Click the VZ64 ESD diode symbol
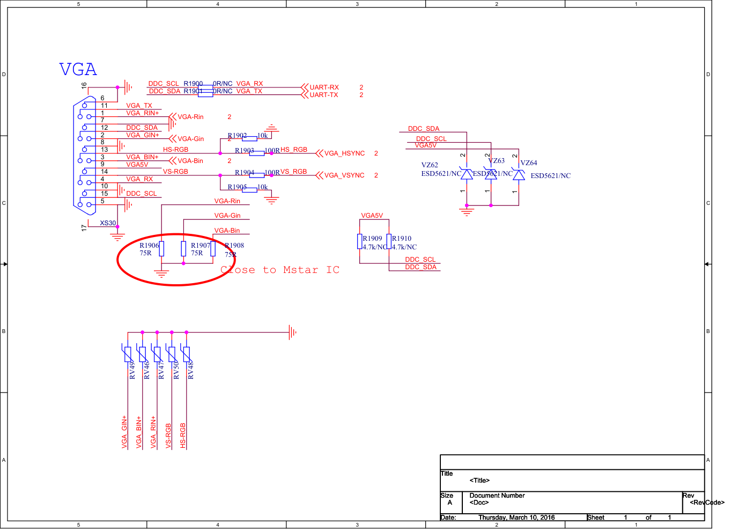753x532 pixels. click(519, 175)
